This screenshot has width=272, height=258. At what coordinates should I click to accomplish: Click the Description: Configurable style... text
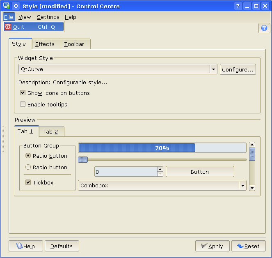pos(63,82)
